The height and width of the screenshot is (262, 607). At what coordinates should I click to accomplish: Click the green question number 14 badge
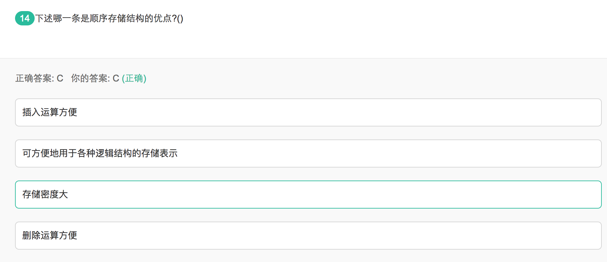tap(25, 18)
